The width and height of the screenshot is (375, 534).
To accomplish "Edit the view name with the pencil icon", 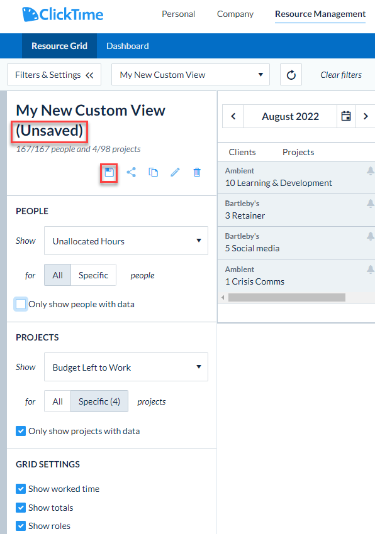I will click(175, 172).
